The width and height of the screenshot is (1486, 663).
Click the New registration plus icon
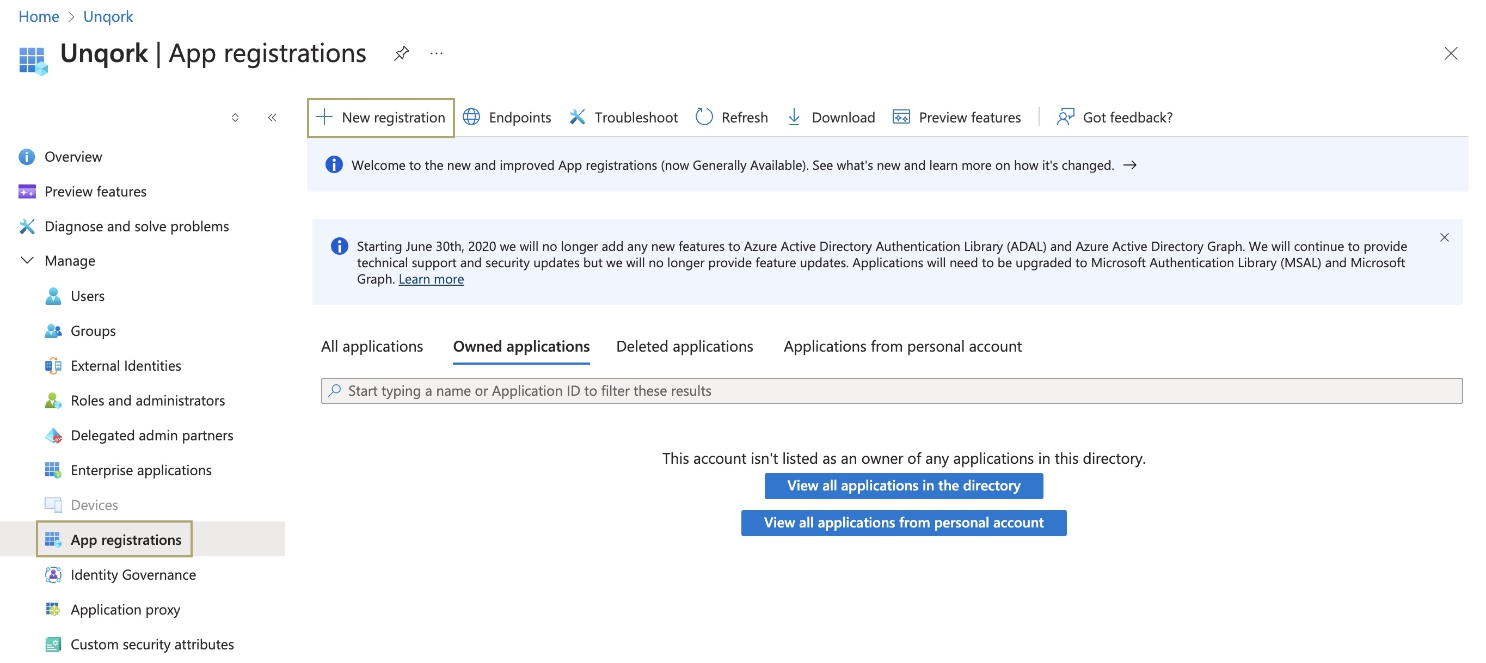pos(324,117)
